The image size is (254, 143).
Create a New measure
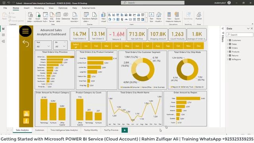tap(169, 17)
